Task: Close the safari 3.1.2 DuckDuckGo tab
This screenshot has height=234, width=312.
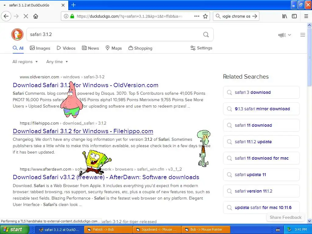Action: (63, 5)
